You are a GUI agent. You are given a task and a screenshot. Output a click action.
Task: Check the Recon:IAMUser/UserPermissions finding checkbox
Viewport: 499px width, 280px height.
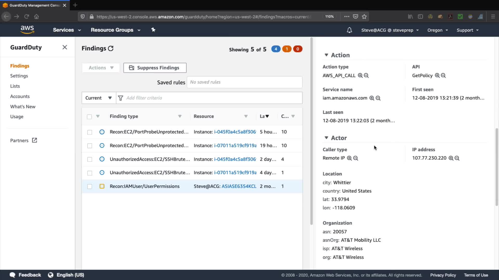[90, 186]
